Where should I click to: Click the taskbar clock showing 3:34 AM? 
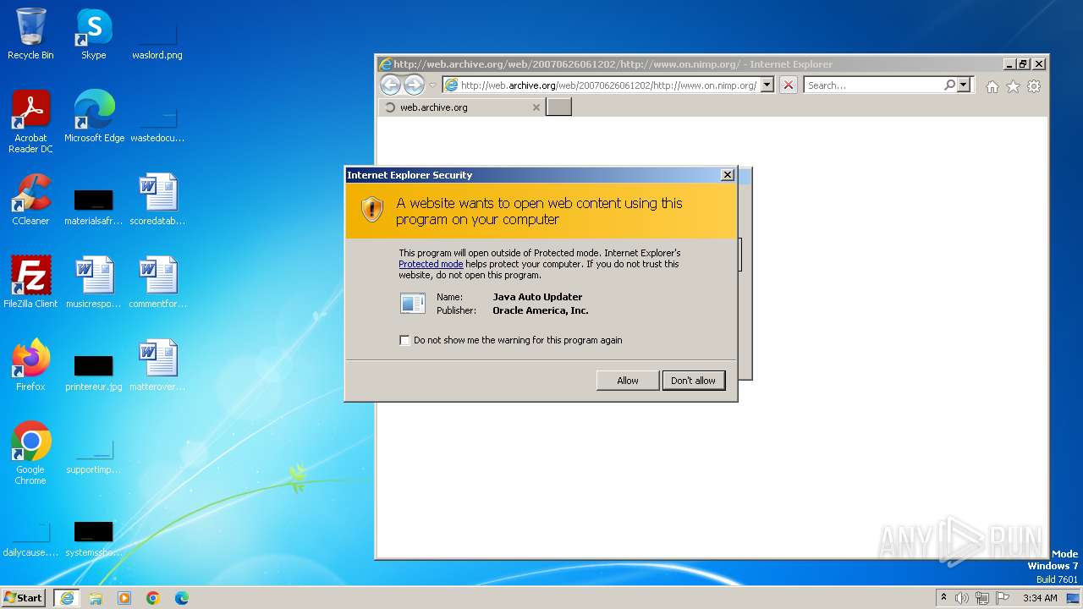(1040, 598)
